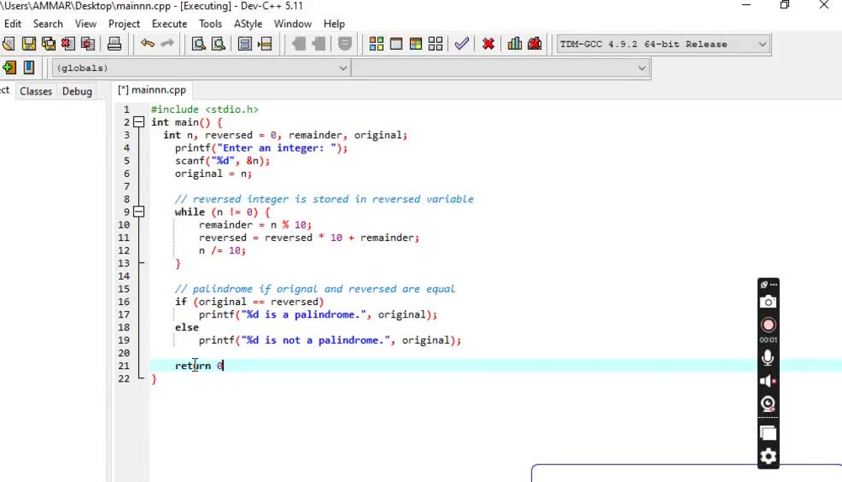
Task: Take a screenshot with the recorder camera icon
Action: [769, 302]
